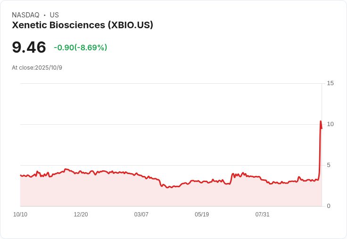Click the 03/07 date on x-axis

coord(141,215)
